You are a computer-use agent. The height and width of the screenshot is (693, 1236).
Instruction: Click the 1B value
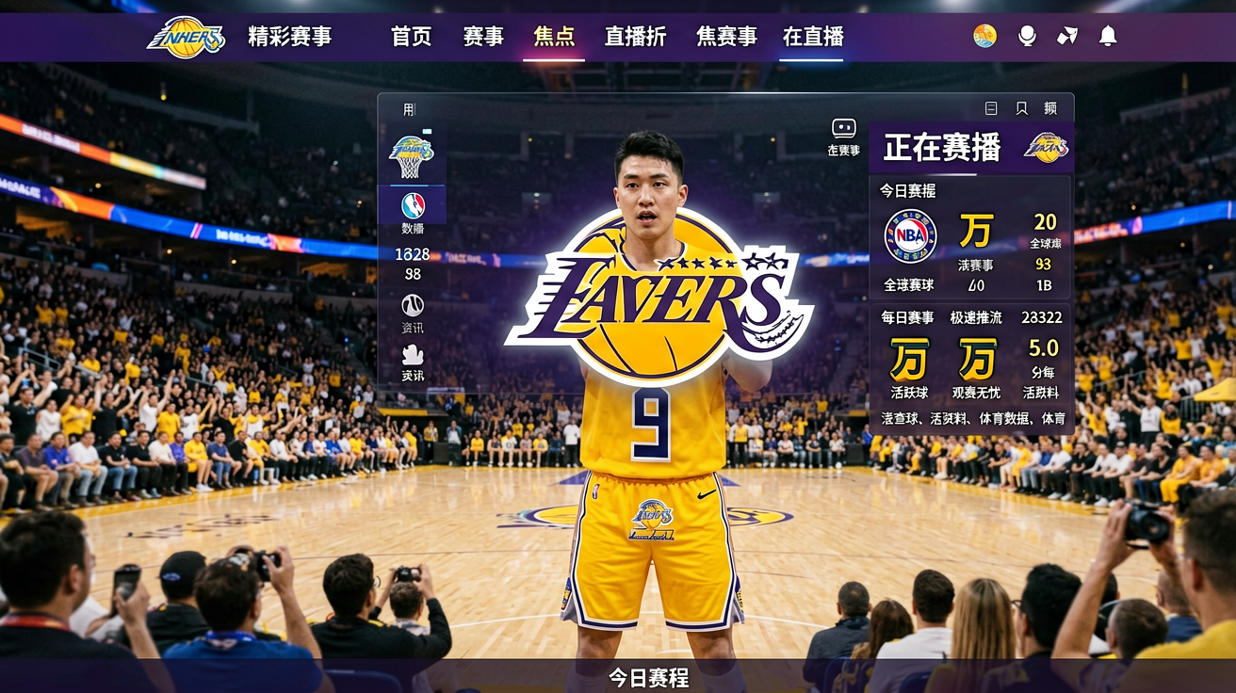(x=1043, y=285)
